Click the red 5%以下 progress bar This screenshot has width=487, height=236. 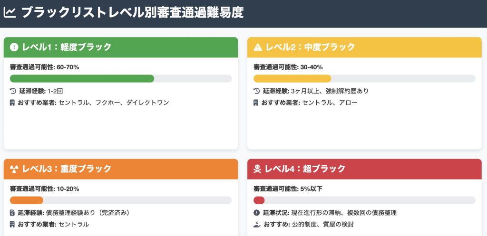pyautogui.click(x=259, y=200)
